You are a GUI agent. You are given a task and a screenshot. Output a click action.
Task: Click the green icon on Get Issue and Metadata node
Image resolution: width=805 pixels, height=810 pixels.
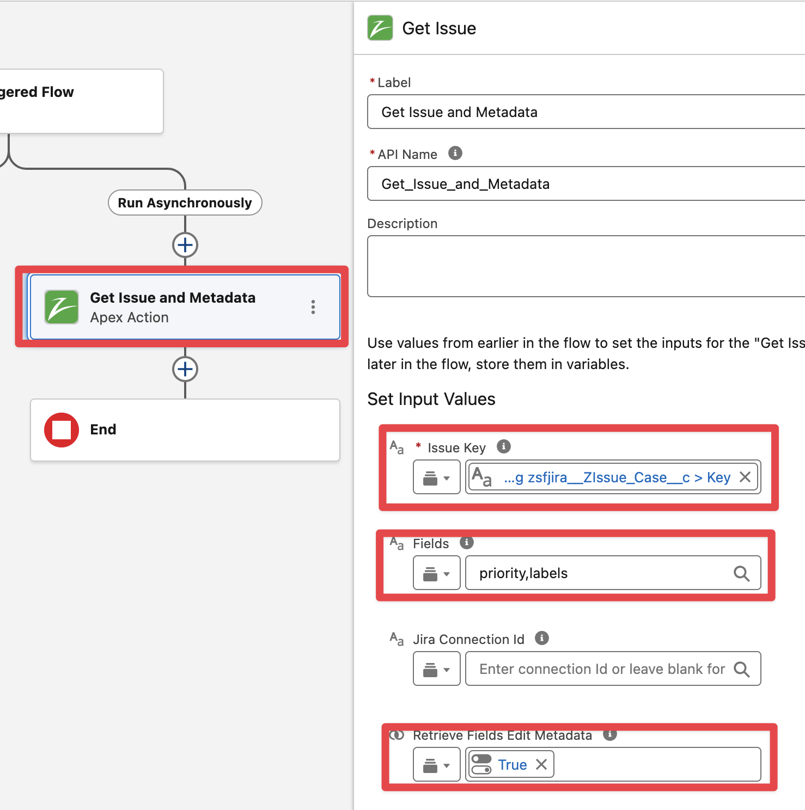[62, 307]
